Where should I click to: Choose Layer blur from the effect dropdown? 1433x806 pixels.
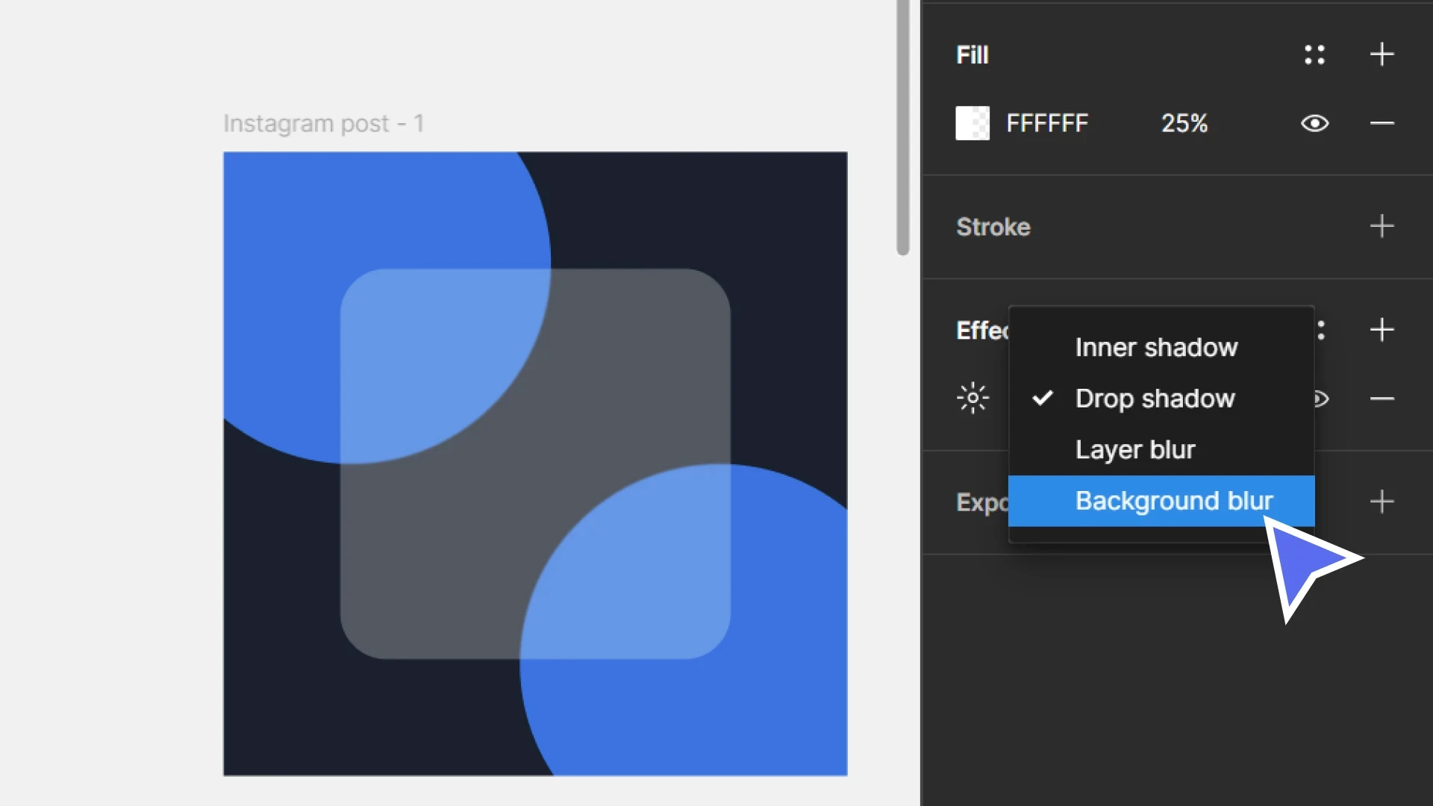click(x=1135, y=449)
